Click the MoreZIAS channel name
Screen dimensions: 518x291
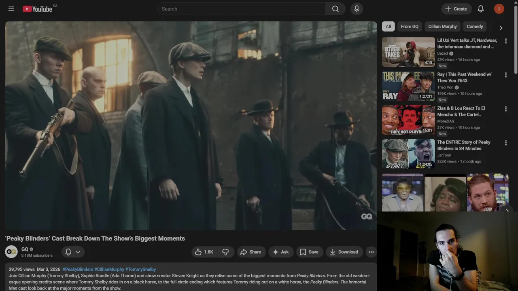click(x=446, y=121)
